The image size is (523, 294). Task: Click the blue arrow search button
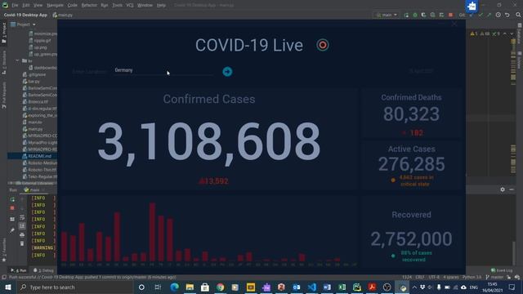click(227, 72)
